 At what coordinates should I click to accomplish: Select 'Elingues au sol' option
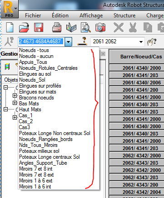coord(59,74)
